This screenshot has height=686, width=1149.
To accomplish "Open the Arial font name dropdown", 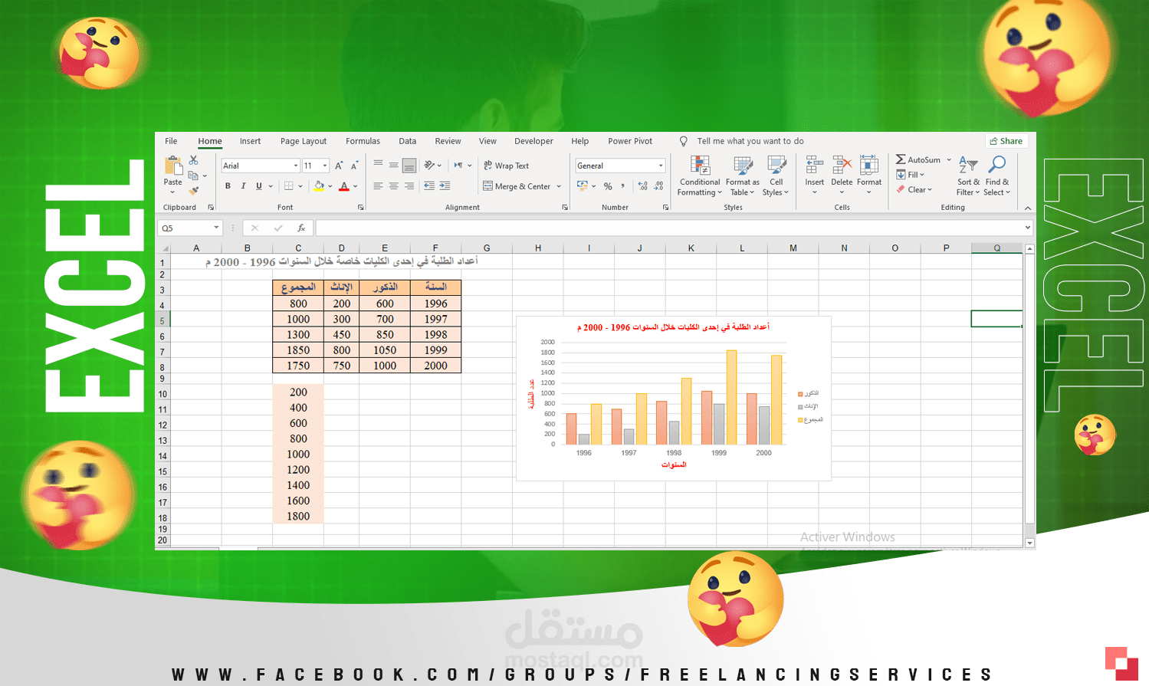I will pyautogui.click(x=296, y=166).
